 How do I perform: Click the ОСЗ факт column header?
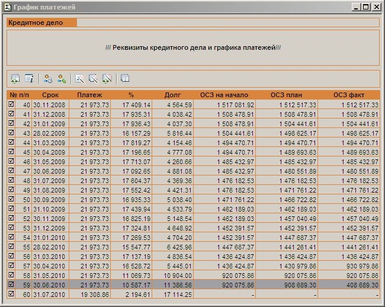point(348,95)
